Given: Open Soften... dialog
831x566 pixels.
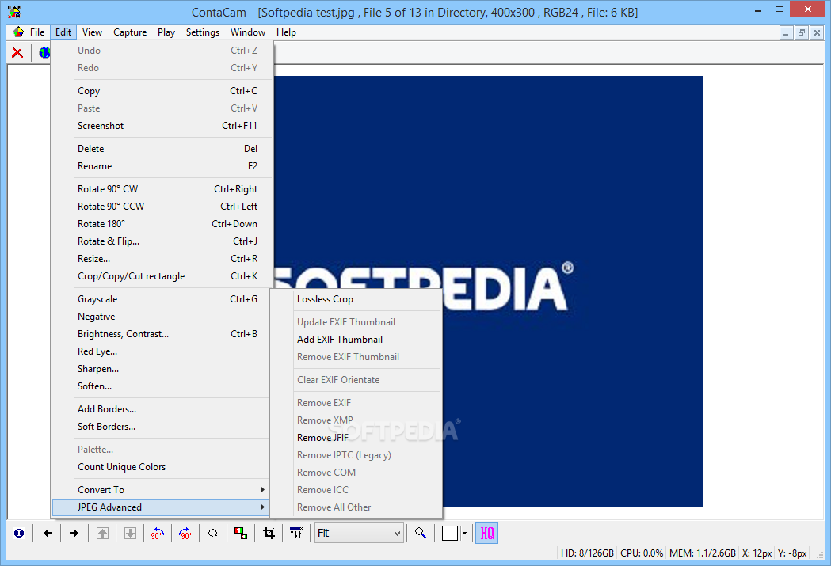Looking at the screenshot, I should coord(161,386).
